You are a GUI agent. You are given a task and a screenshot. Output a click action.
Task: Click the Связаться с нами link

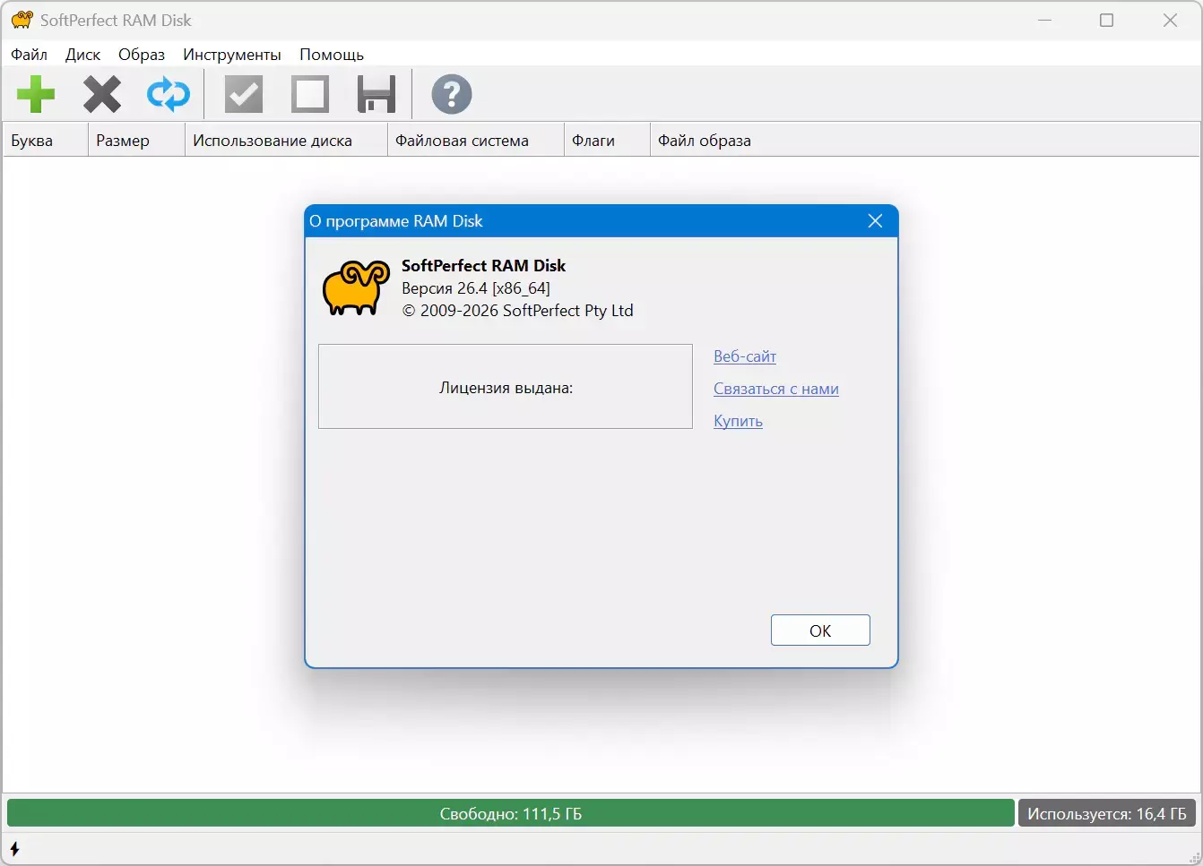[x=776, y=389]
